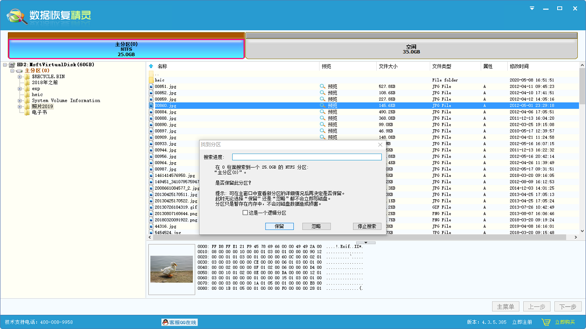586x329 pixels.
Task: Click the 停止搜索 button
Action: (x=367, y=226)
